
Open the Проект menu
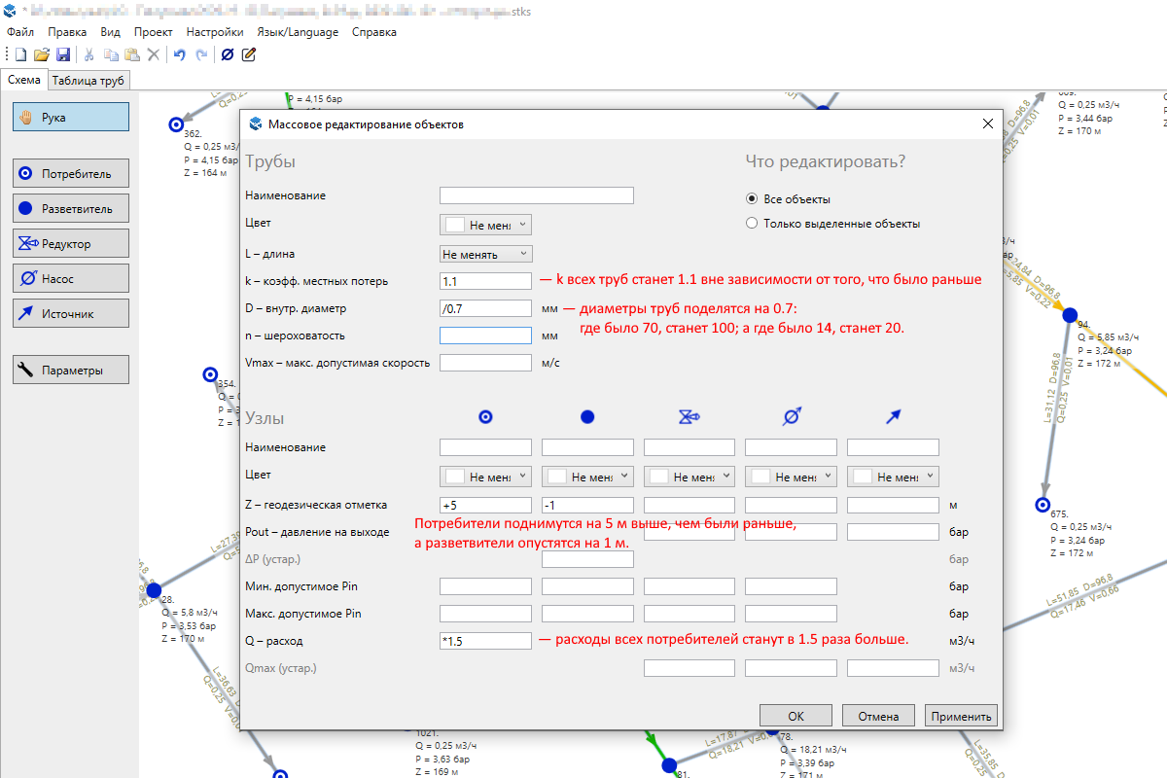[x=153, y=32]
